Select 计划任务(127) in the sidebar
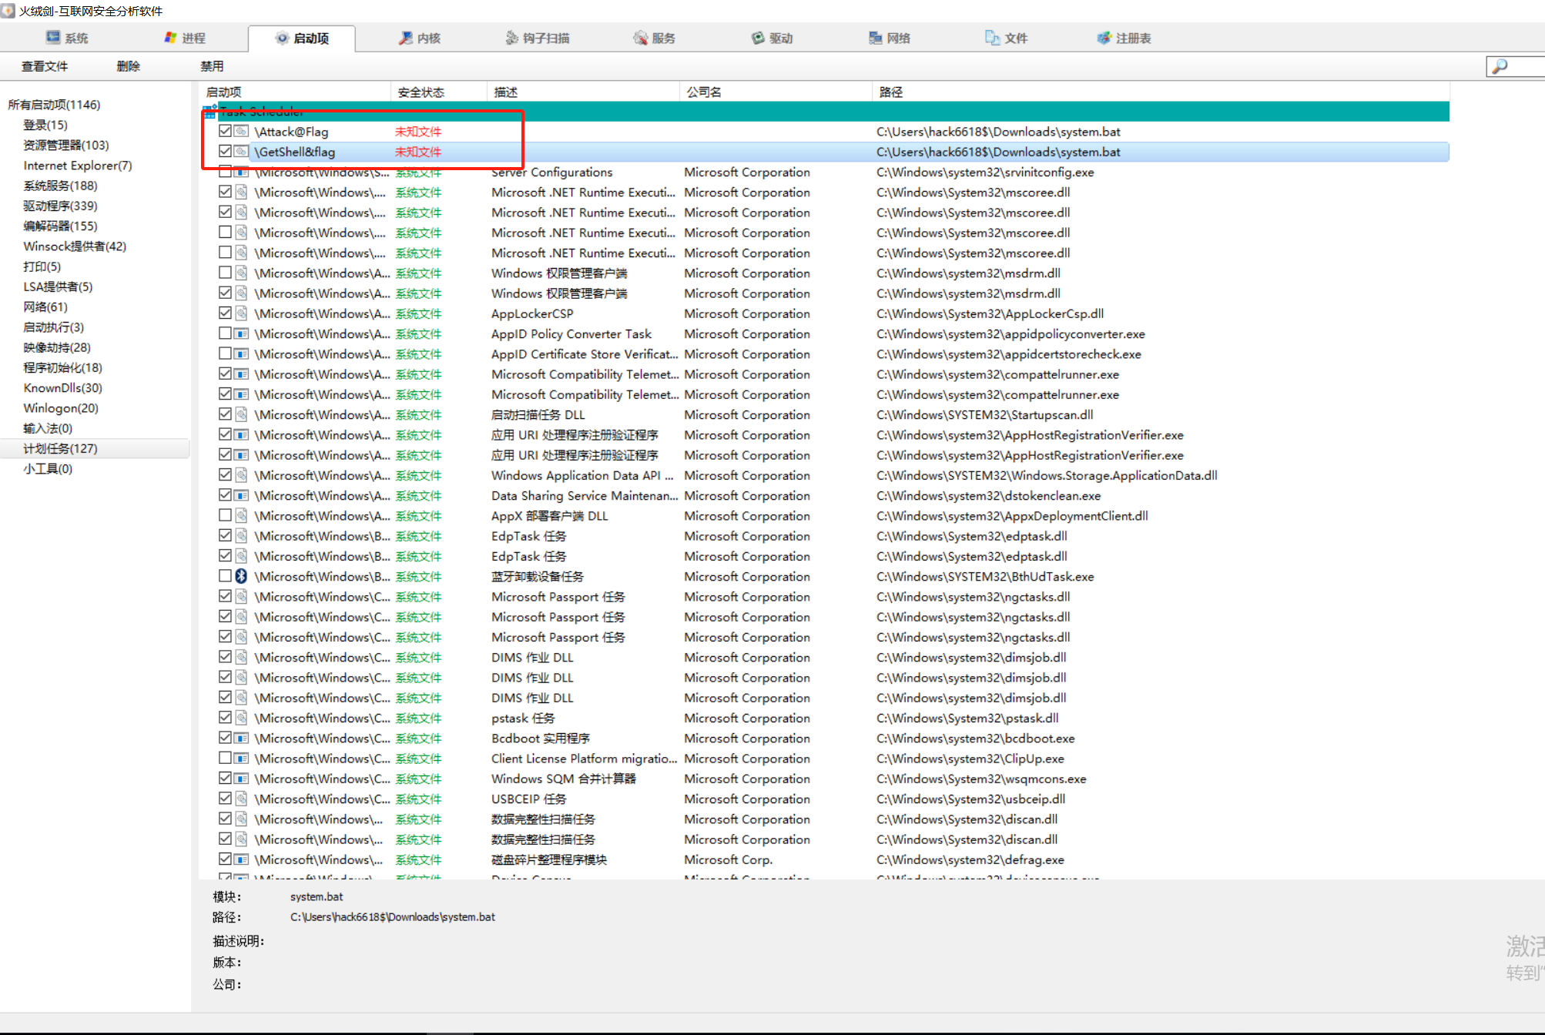 point(60,448)
